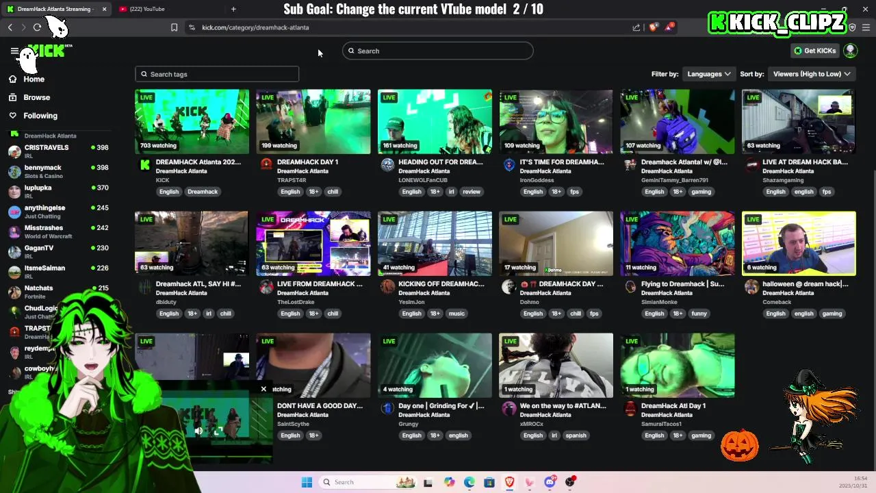Click the music tag on YesImJon stream

click(456, 314)
